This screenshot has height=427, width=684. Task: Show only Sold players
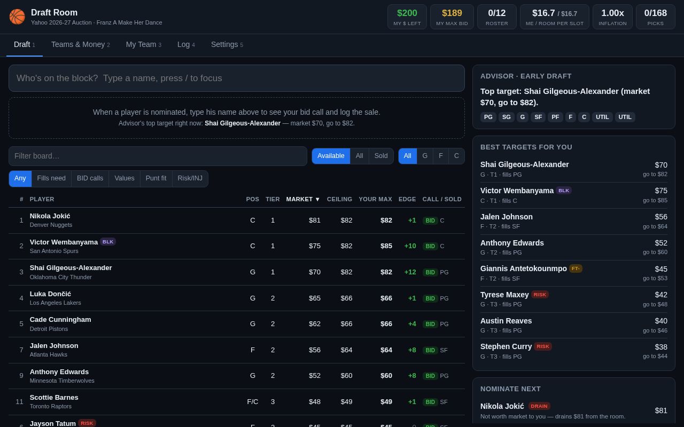pos(381,156)
